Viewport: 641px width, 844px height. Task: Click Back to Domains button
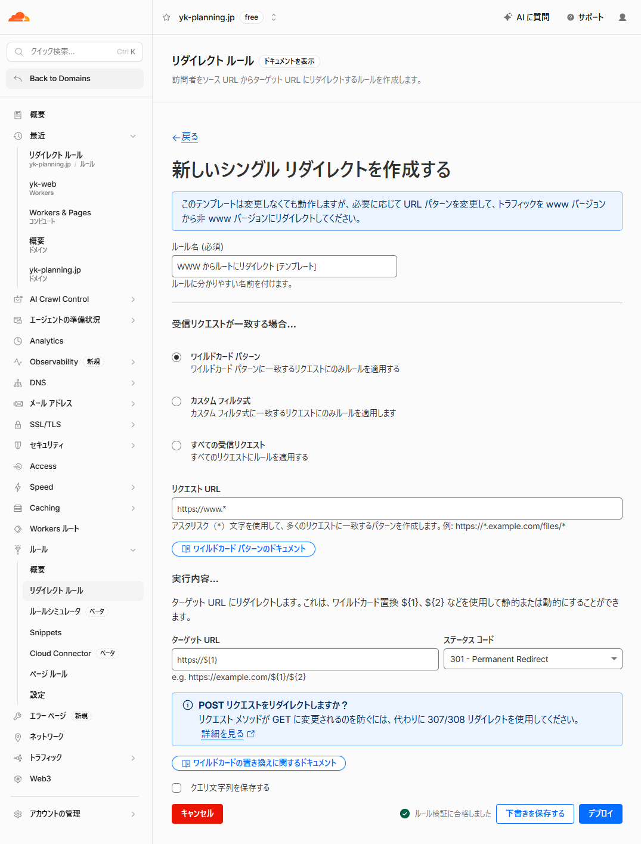pos(75,79)
